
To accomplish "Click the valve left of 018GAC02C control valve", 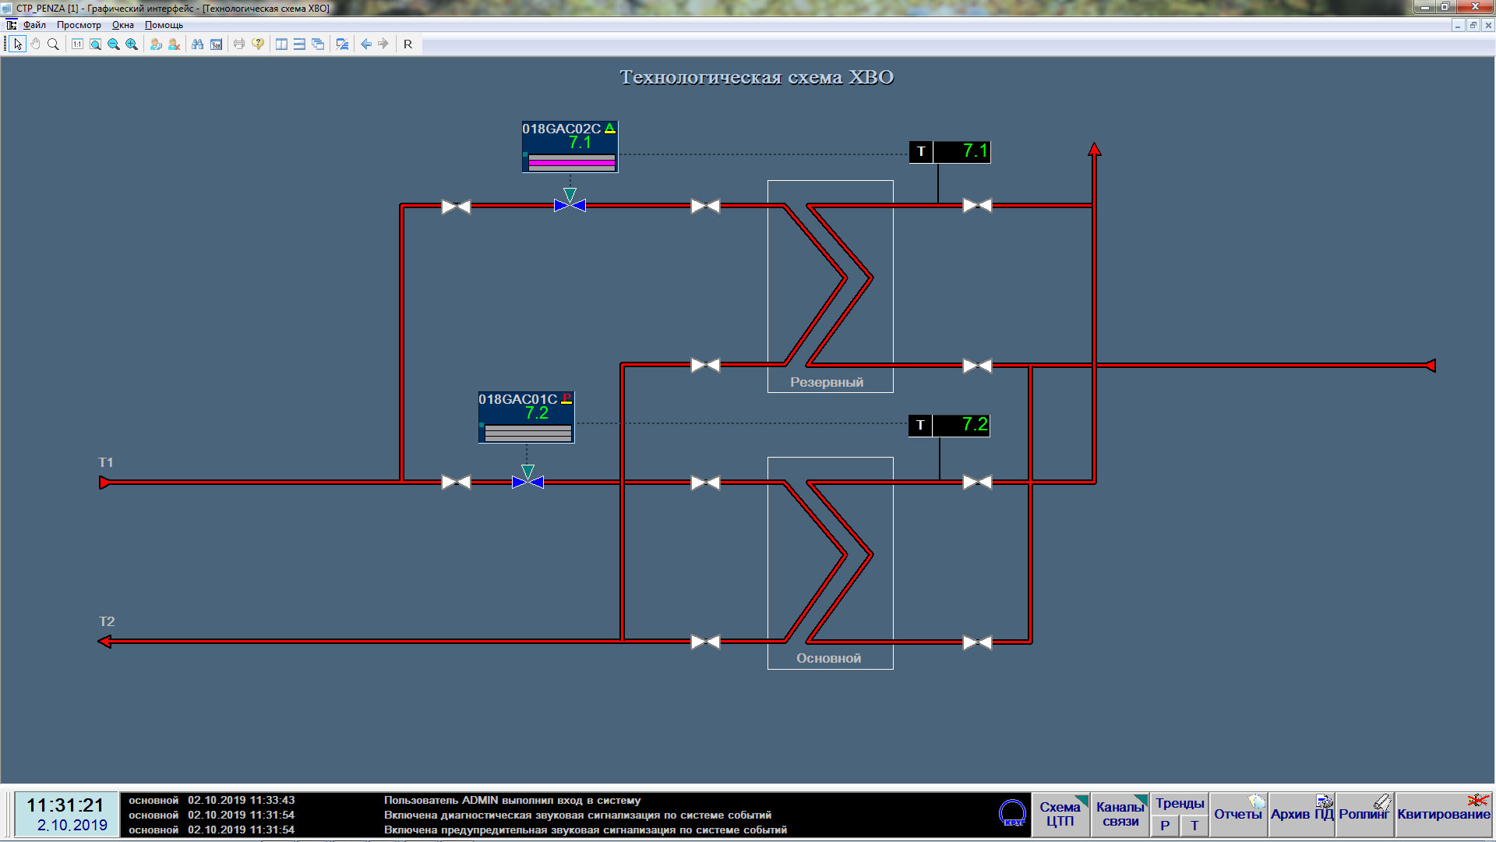I will 456,207.
